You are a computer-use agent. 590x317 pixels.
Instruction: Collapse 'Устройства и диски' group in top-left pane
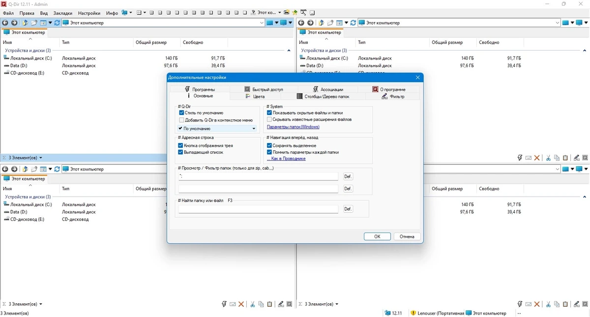point(289,51)
